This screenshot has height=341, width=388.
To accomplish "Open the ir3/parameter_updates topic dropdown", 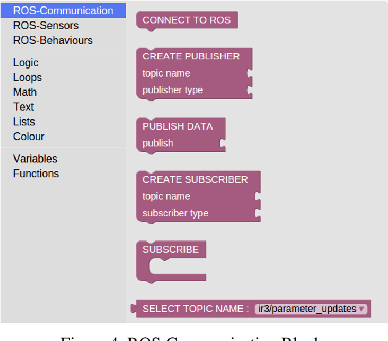I will point(311,309).
